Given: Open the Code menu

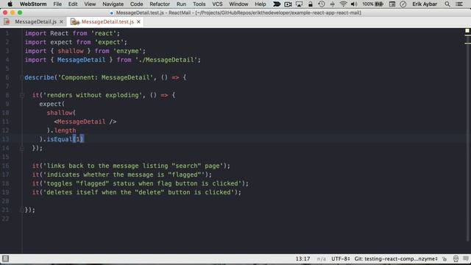Looking at the screenshot, I should (136, 4).
